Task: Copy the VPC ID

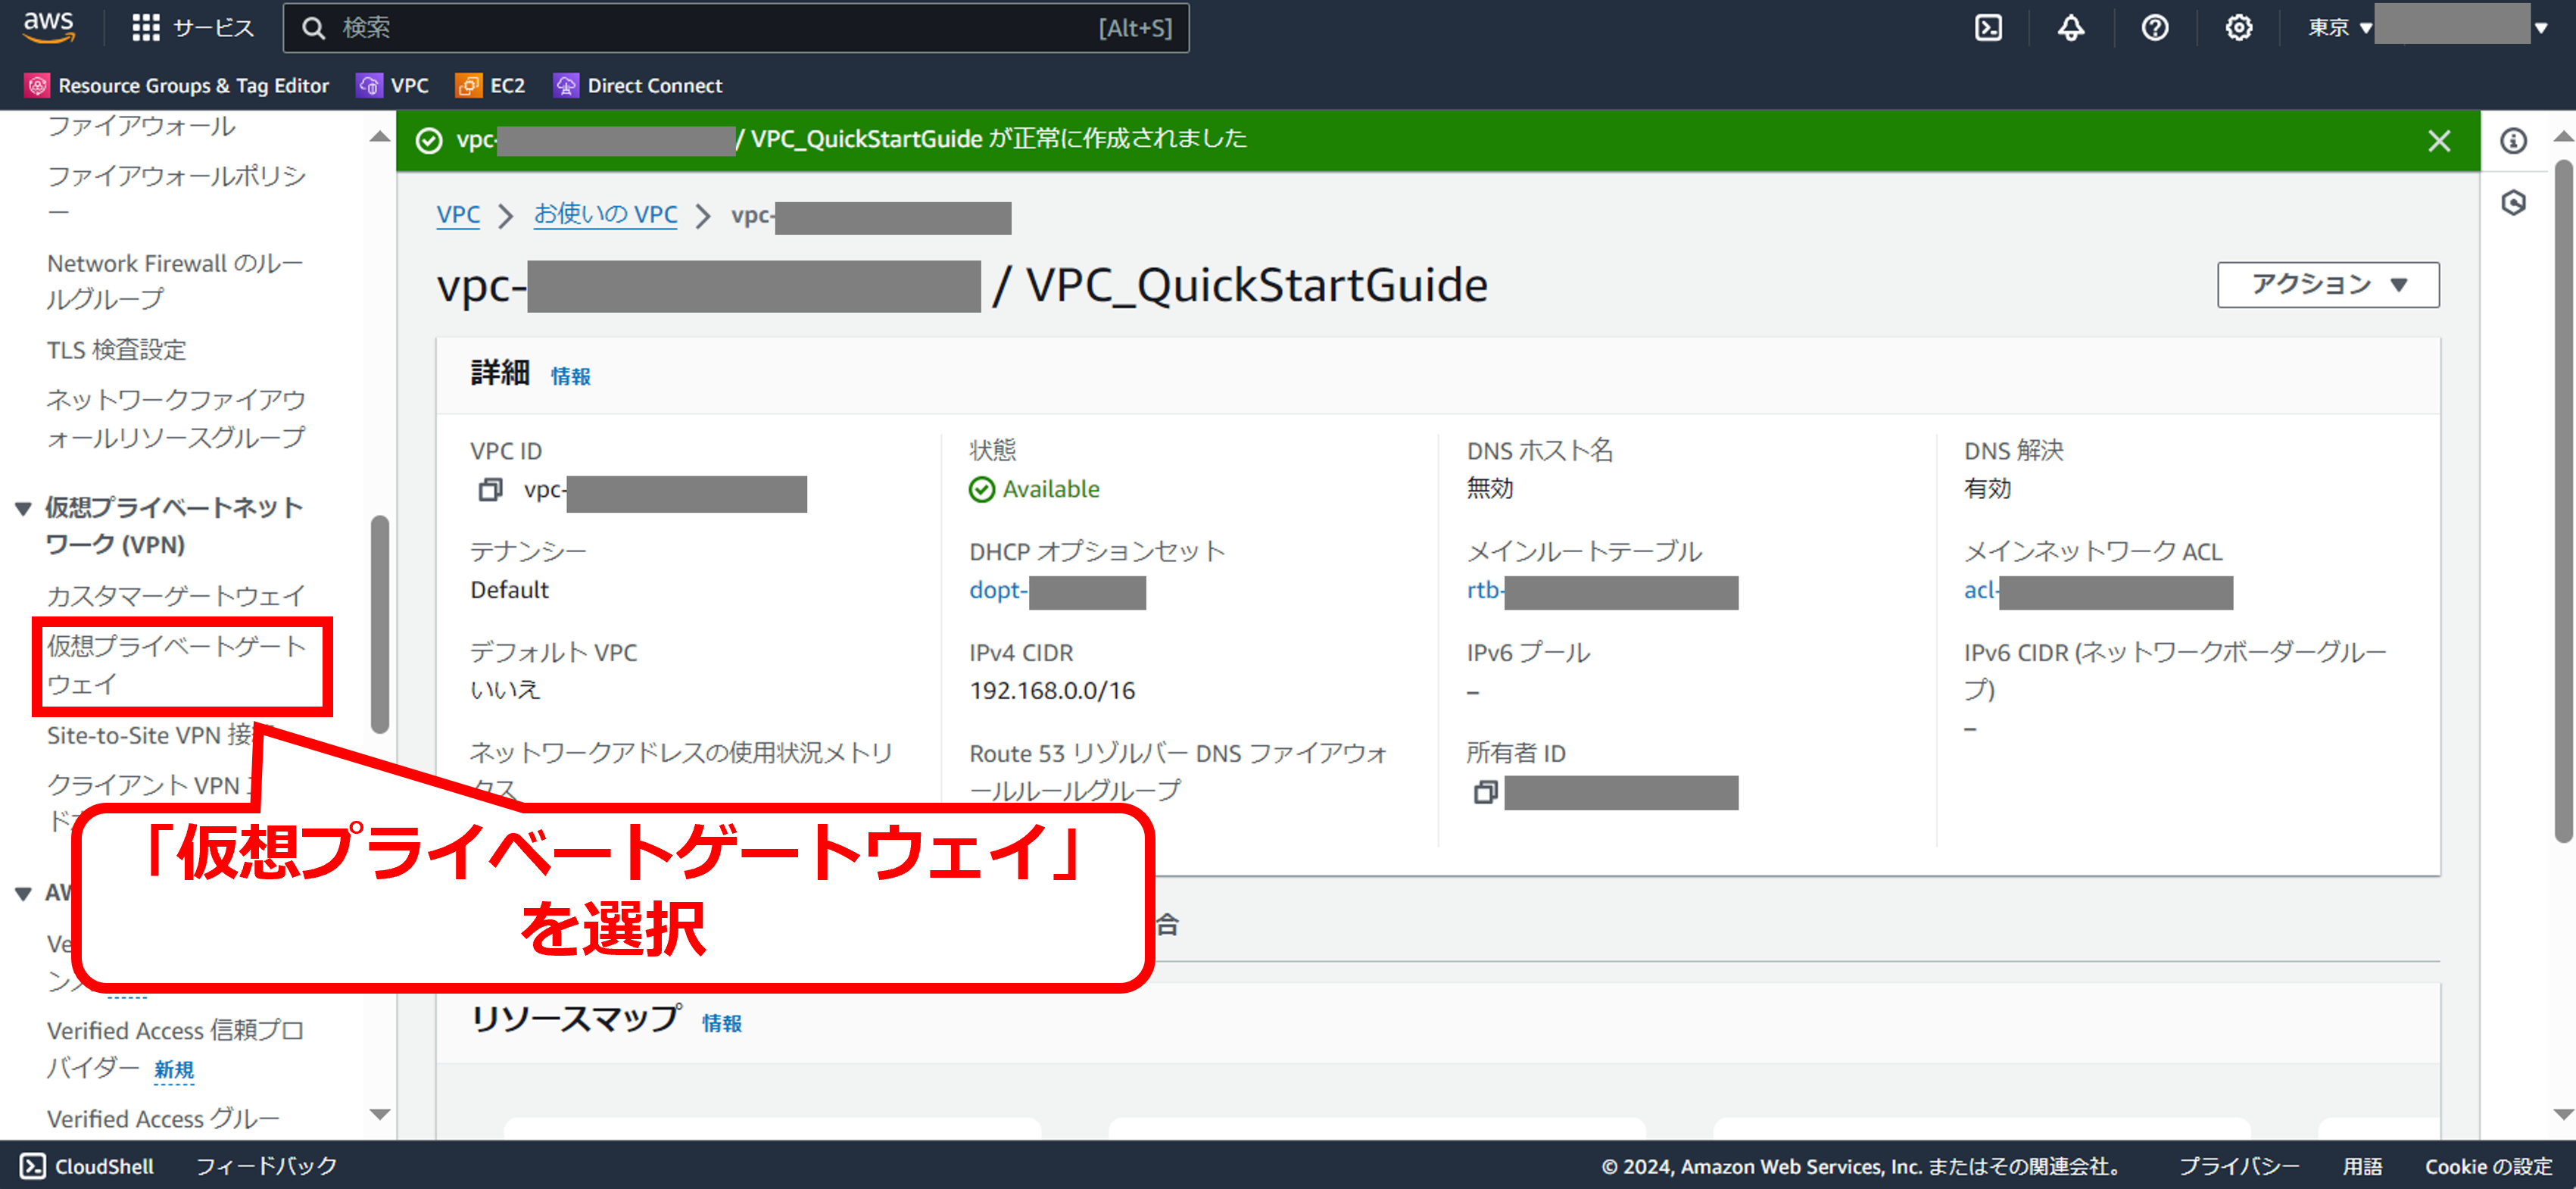Action: [490, 490]
